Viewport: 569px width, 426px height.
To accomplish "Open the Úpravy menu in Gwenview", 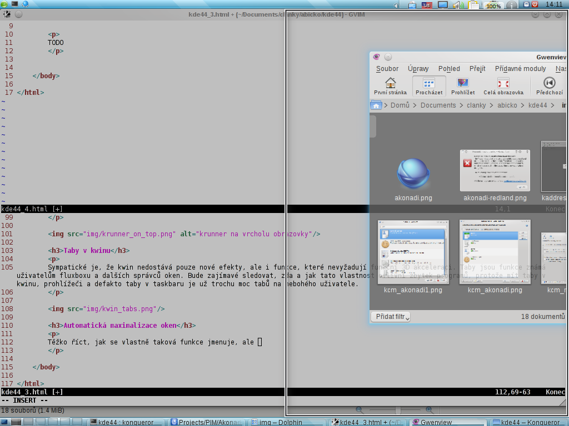I will point(418,68).
